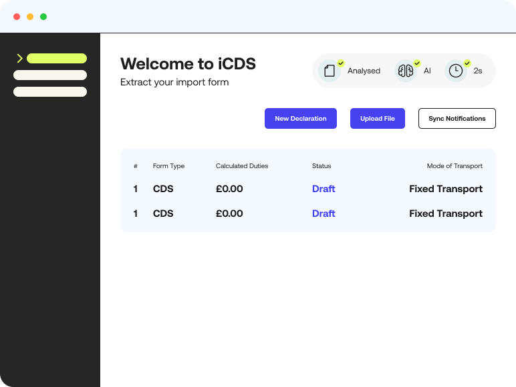This screenshot has height=387, width=516.
Task: Click the Upload File button
Action: pyautogui.click(x=378, y=118)
